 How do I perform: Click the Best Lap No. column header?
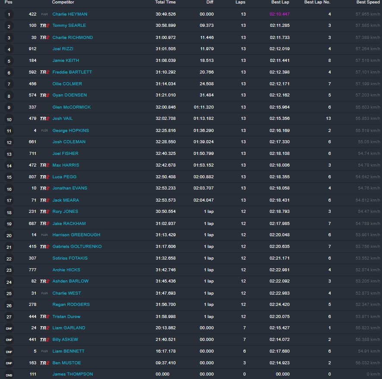(317, 2)
